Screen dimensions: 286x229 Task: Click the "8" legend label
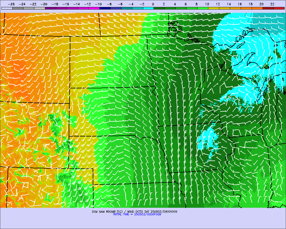point(196,4)
